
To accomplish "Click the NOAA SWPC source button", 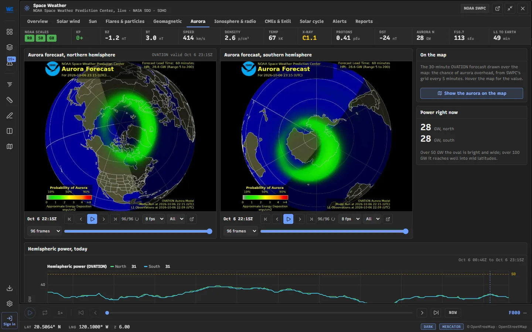I will [x=475, y=8].
